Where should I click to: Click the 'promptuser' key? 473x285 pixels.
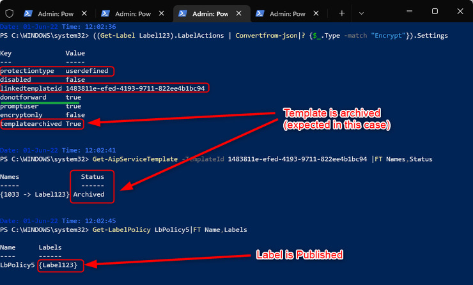(19, 106)
